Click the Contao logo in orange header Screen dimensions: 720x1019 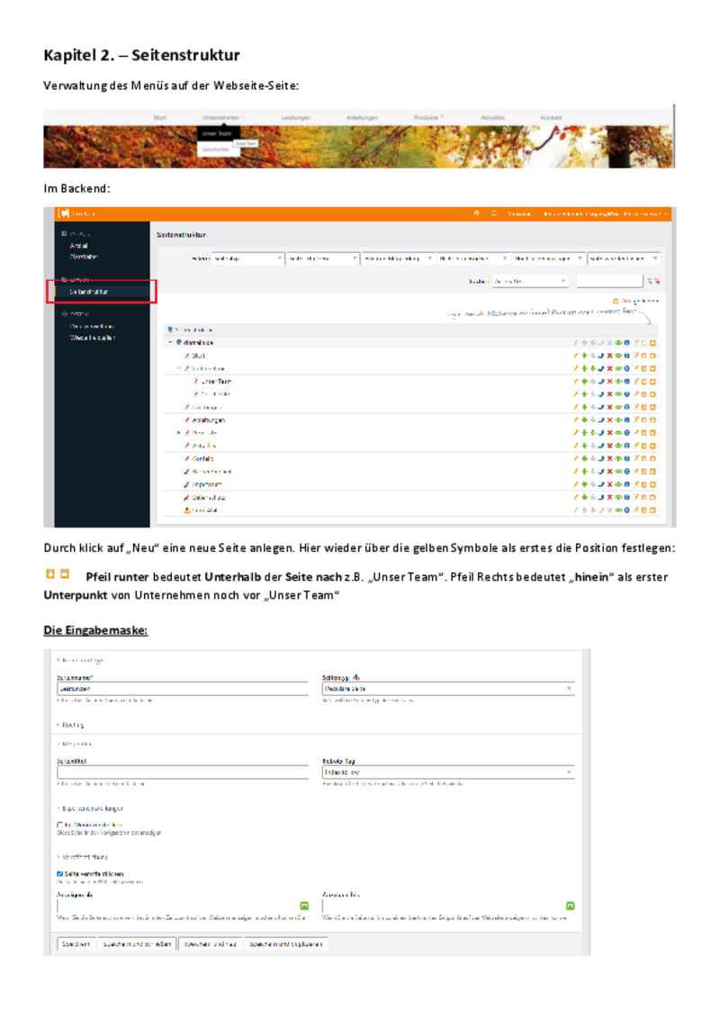(64, 213)
